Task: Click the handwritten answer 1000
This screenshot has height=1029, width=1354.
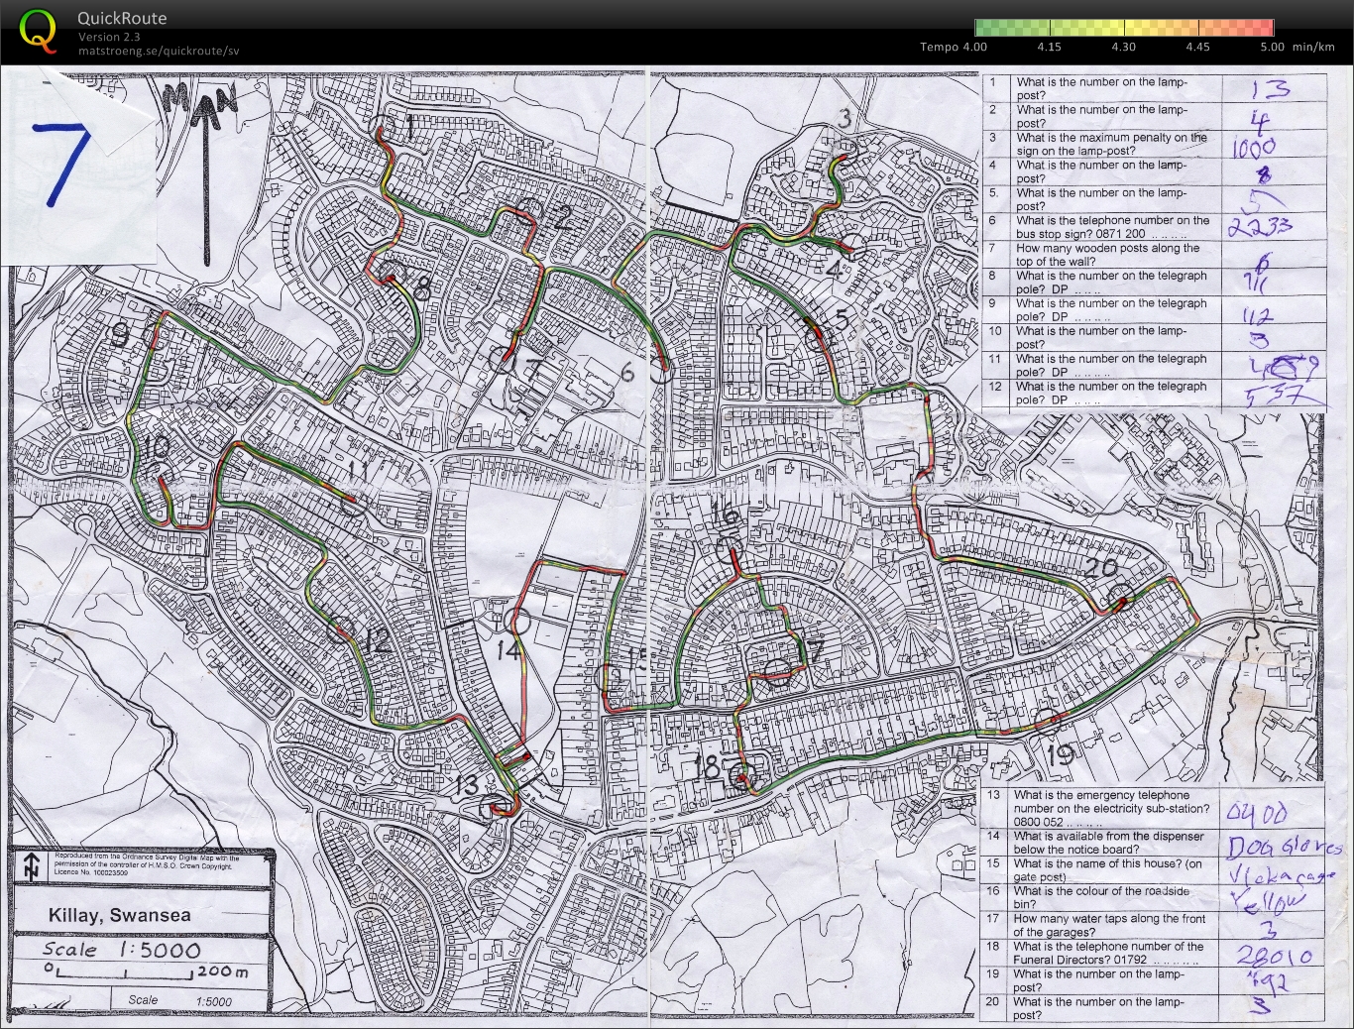Action: (x=1254, y=149)
